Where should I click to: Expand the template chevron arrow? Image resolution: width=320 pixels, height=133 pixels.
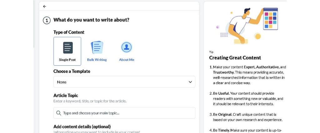[x=190, y=82]
